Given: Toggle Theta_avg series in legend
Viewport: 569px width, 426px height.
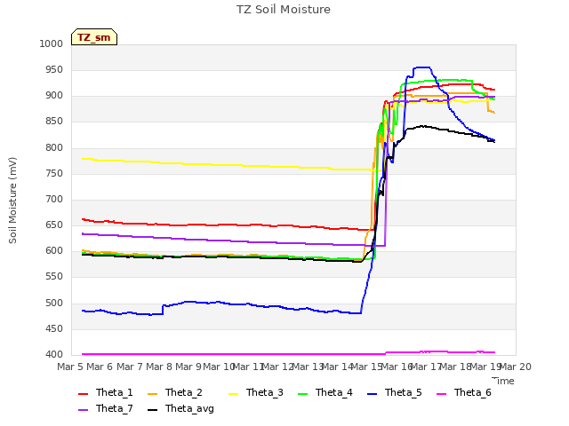Looking at the screenshot, I should point(180,408).
